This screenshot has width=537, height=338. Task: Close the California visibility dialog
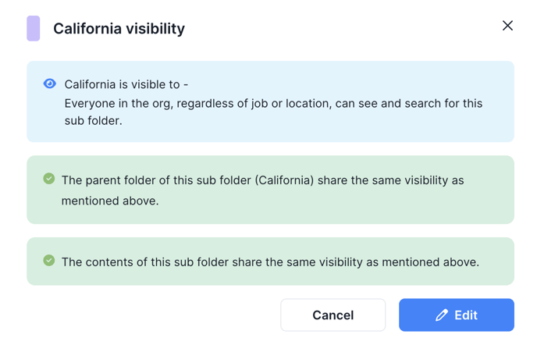507,26
